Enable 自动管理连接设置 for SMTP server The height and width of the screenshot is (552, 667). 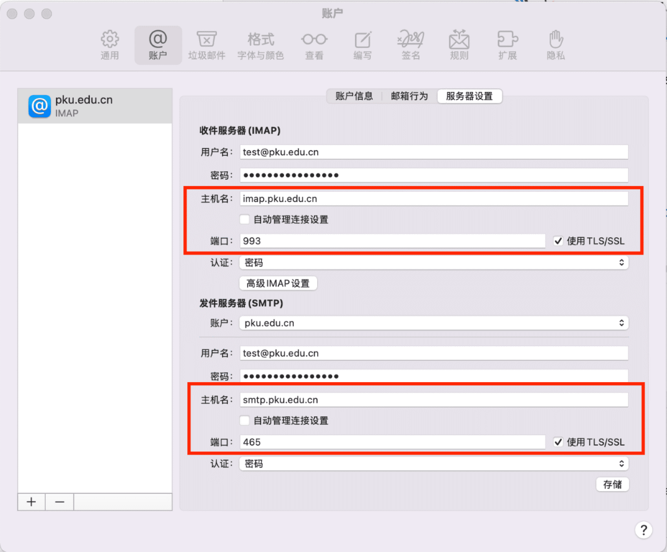pos(245,420)
